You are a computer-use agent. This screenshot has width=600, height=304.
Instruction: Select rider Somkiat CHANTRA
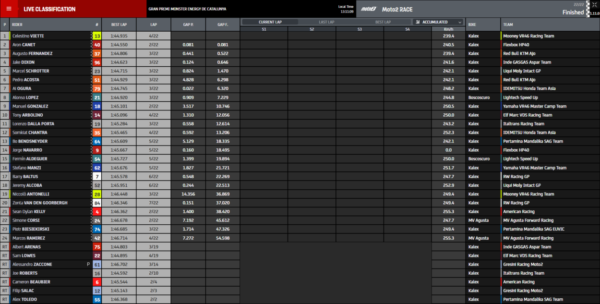[x=30, y=133]
